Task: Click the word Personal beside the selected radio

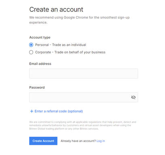Action: point(42,45)
